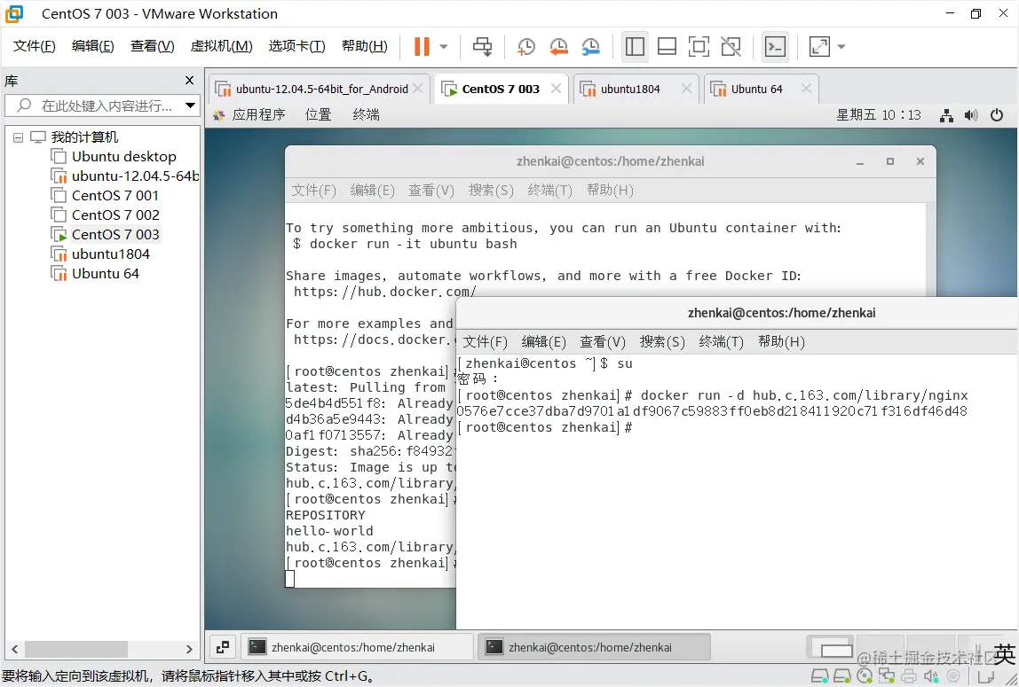This screenshot has width=1019, height=687.
Task: Take a snapshot of this virtual machine
Action: click(525, 46)
